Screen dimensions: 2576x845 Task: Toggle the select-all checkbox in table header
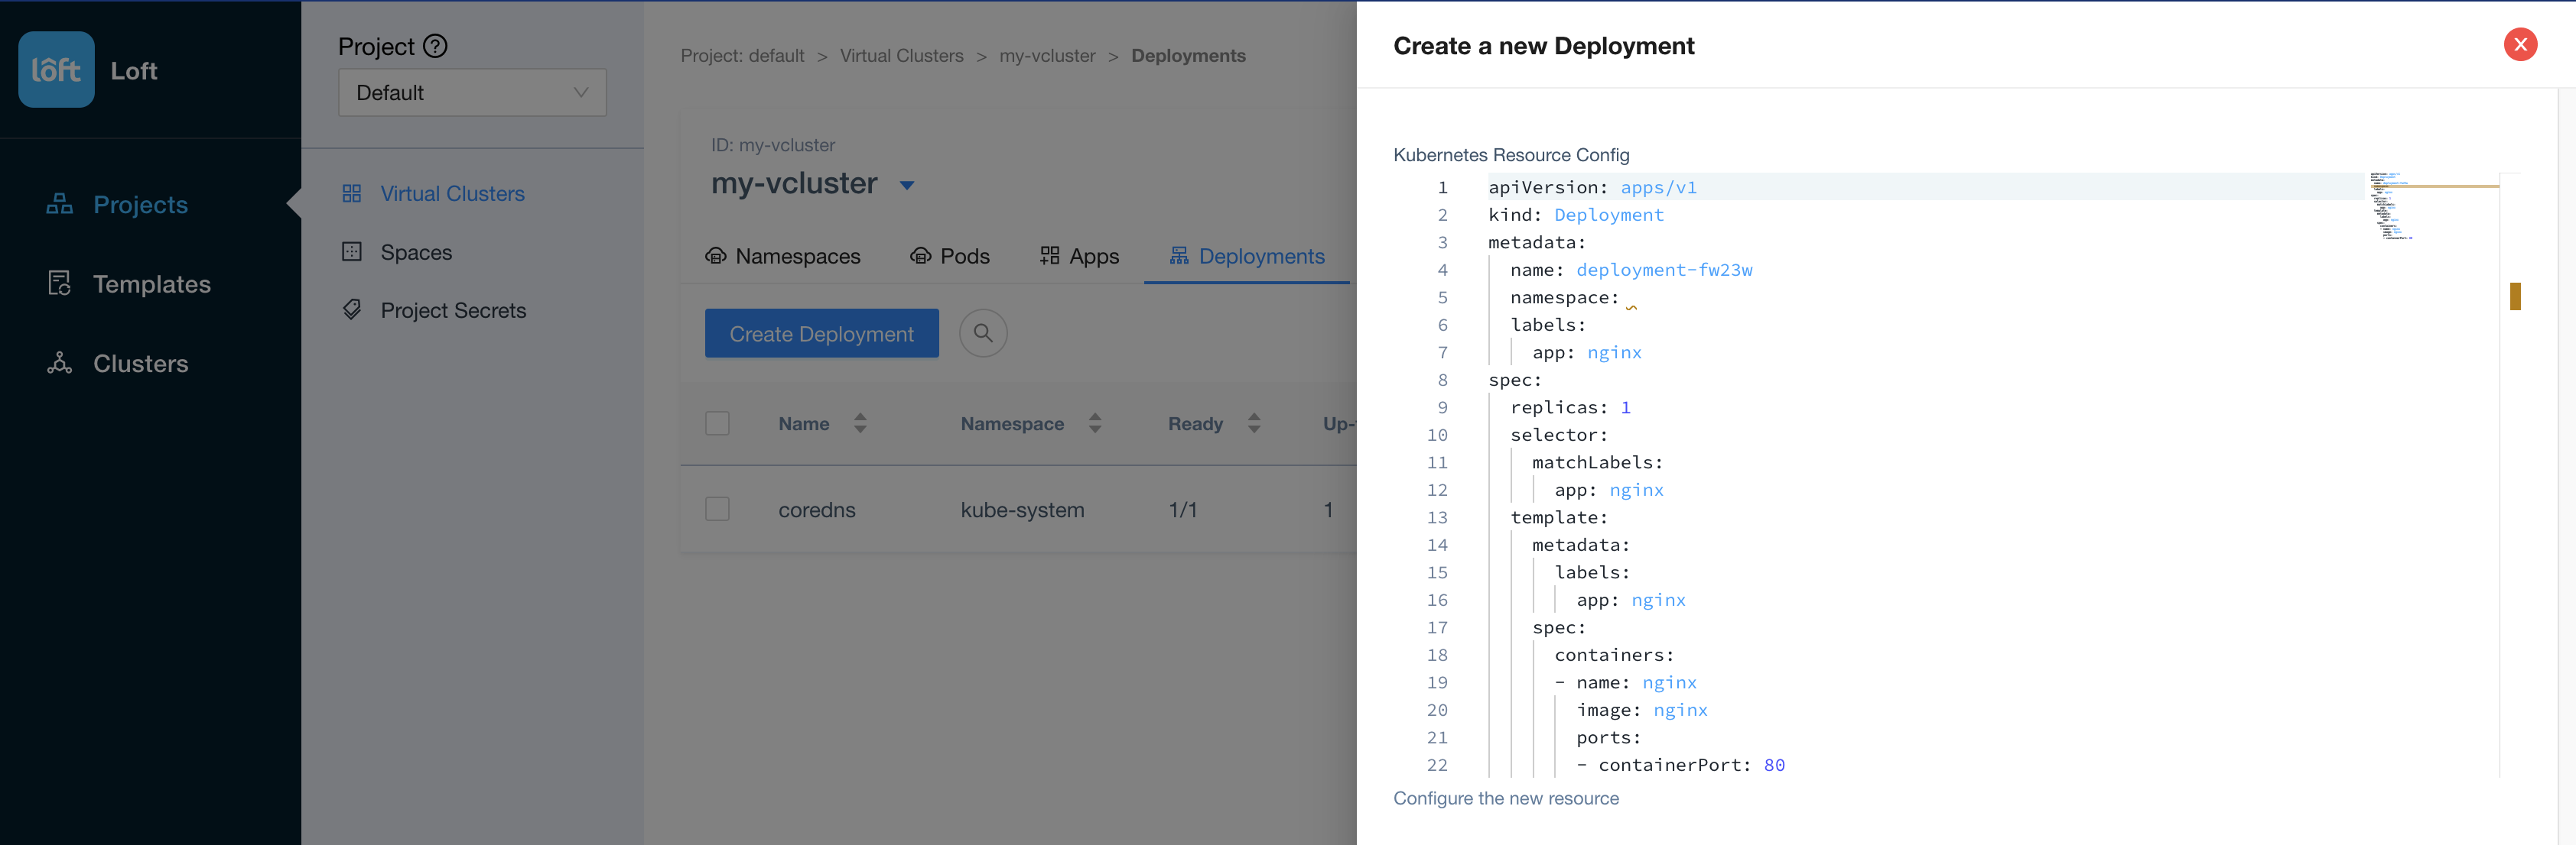point(717,423)
